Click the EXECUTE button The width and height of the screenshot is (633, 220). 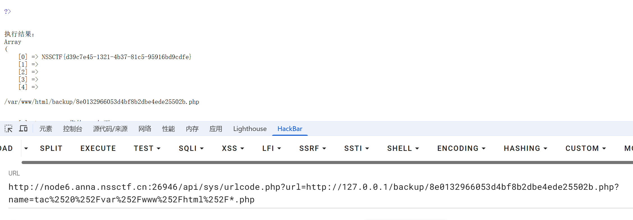[x=98, y=148]
